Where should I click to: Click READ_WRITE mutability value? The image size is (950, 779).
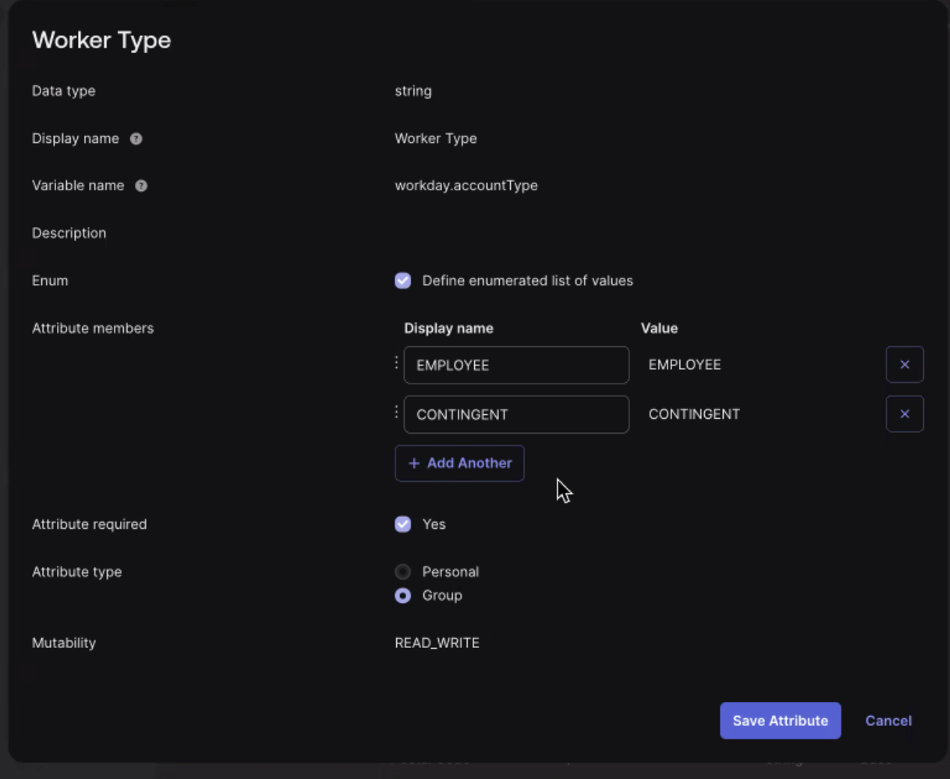pos(437,643)
